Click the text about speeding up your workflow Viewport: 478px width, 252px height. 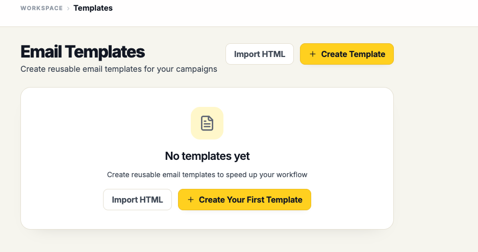click(207, 175)
